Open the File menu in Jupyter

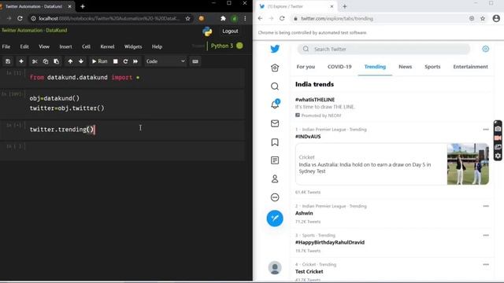tap(6, 46)
